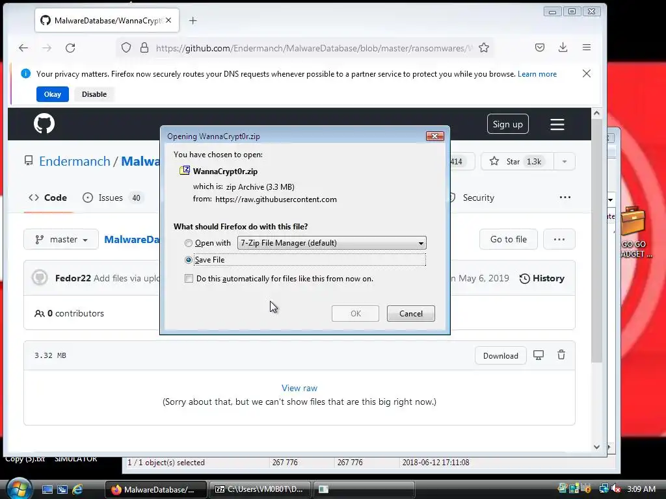This screenshot has height=499, width=666.
Task: Switch to the Code tab
Action: click(x=48, y=198)
